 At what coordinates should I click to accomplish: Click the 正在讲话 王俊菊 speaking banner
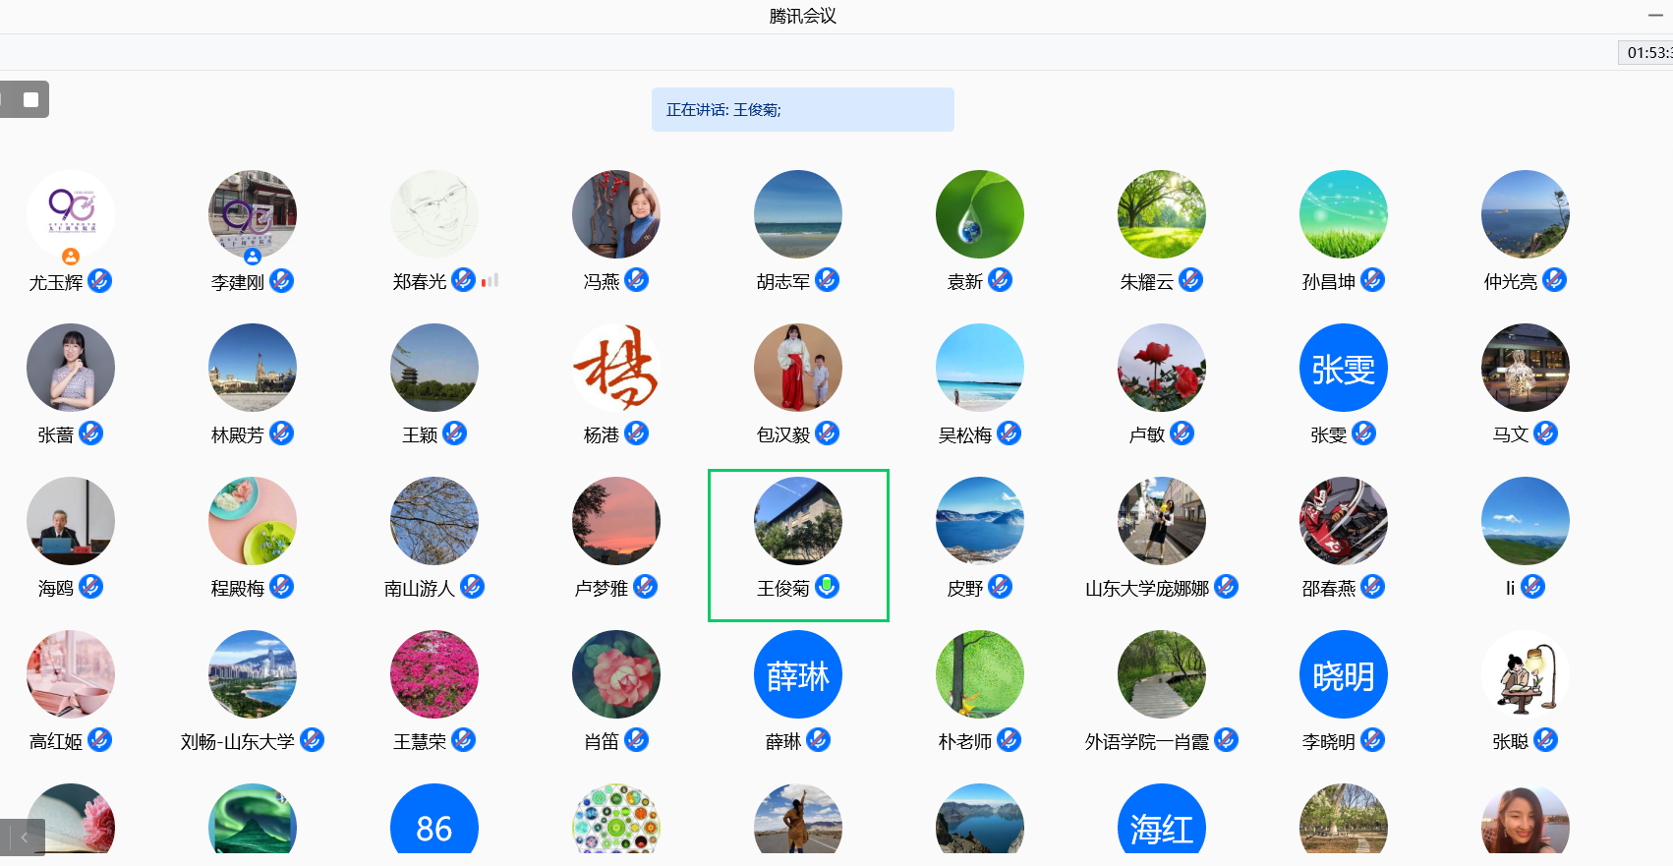[802, 110]
